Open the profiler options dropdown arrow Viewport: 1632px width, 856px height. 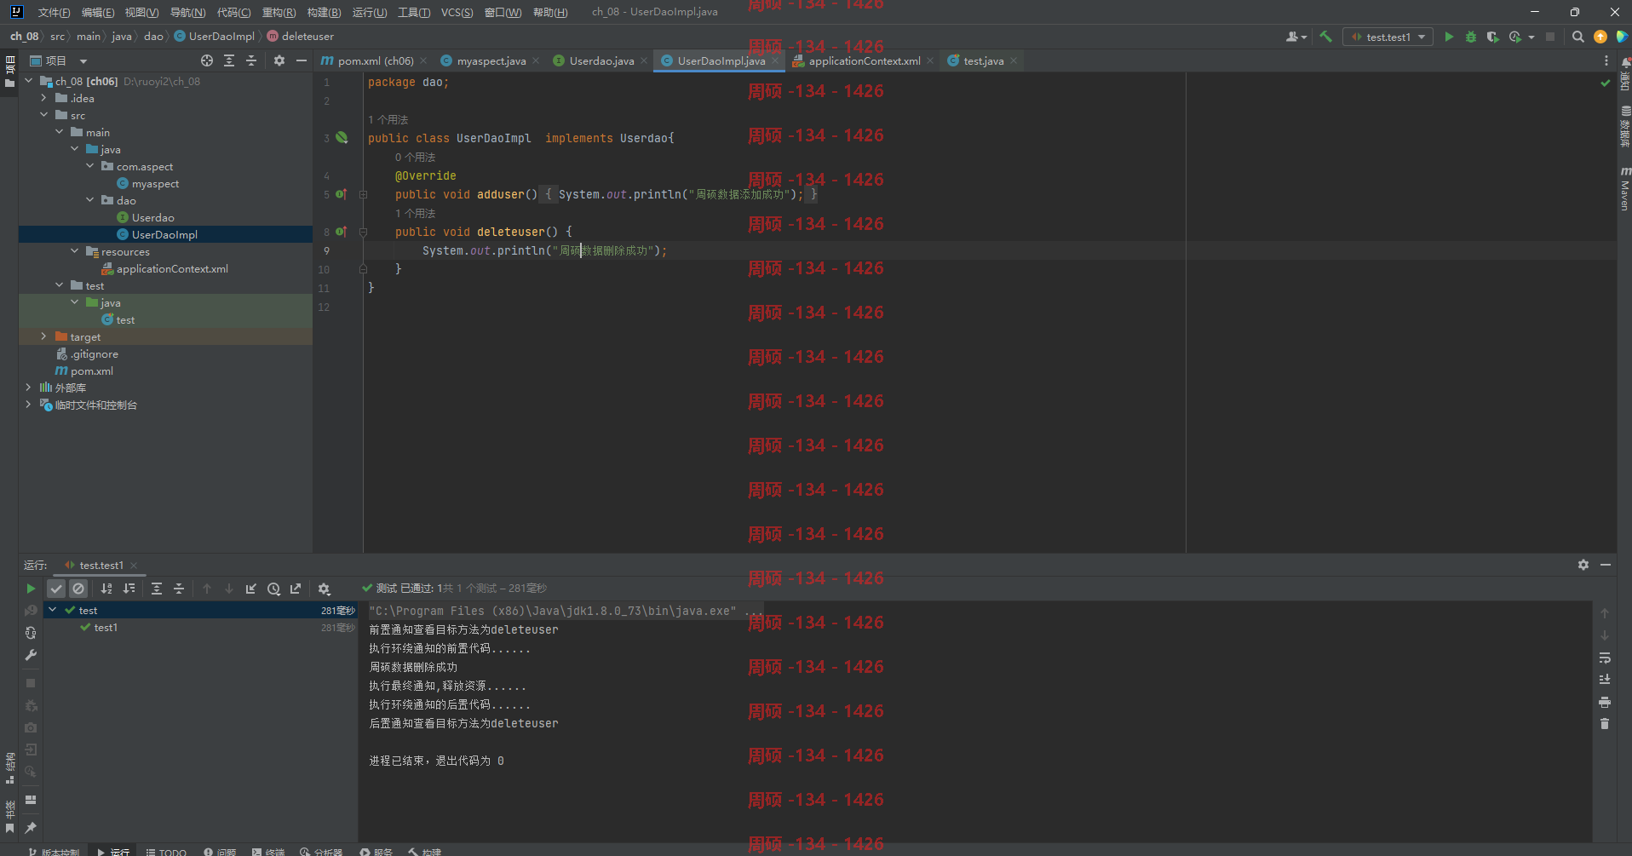[x=1531, y=37]
